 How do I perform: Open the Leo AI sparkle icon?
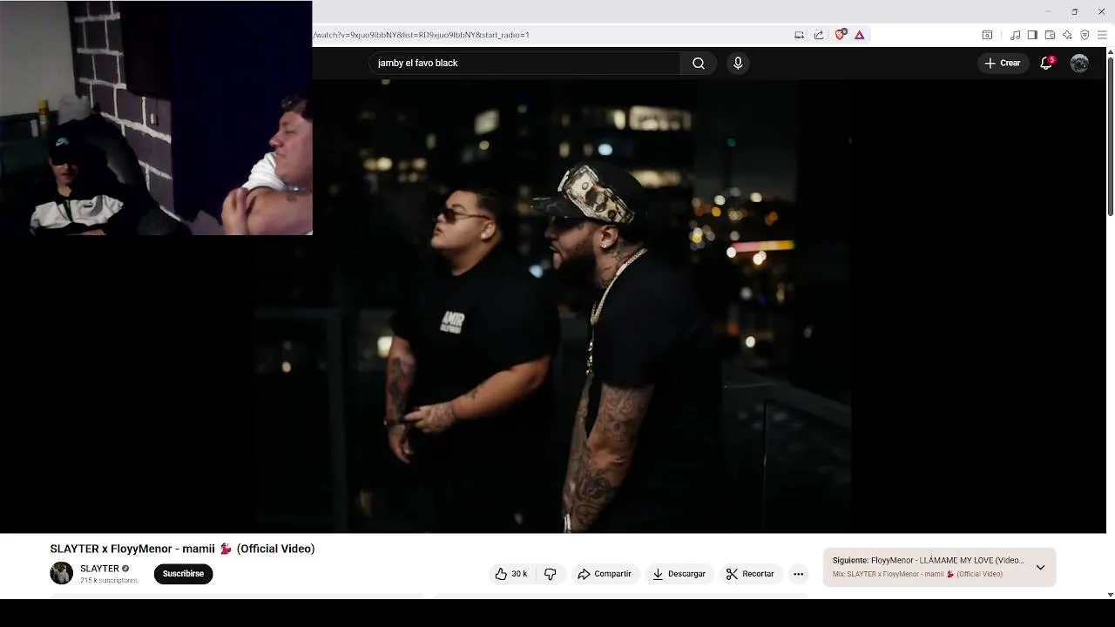1067,35
